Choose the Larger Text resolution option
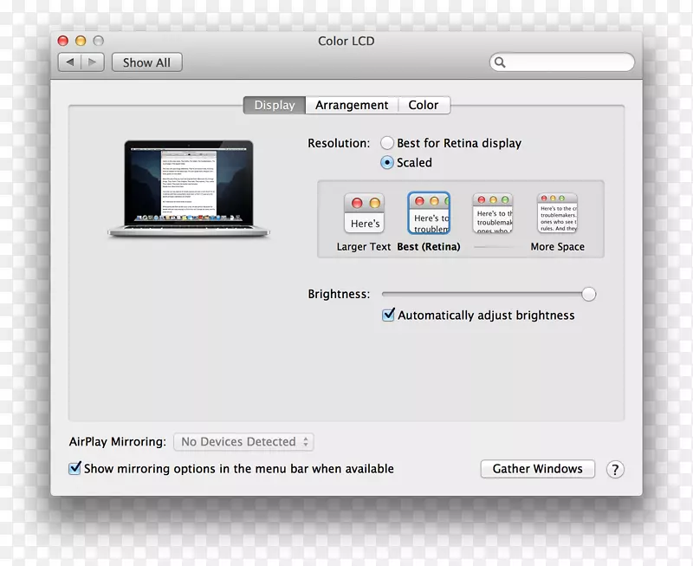Image resolution: width=693 pixels, height=566 pixels. (x=364, y=213)
